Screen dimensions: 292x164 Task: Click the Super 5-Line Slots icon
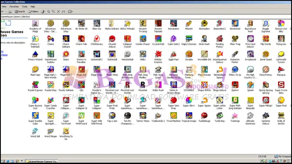[x=281, y=85]
